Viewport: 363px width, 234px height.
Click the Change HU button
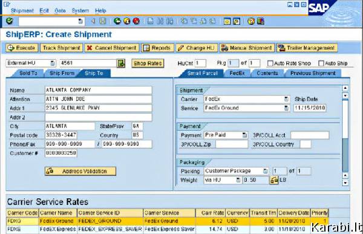(197, 48)
